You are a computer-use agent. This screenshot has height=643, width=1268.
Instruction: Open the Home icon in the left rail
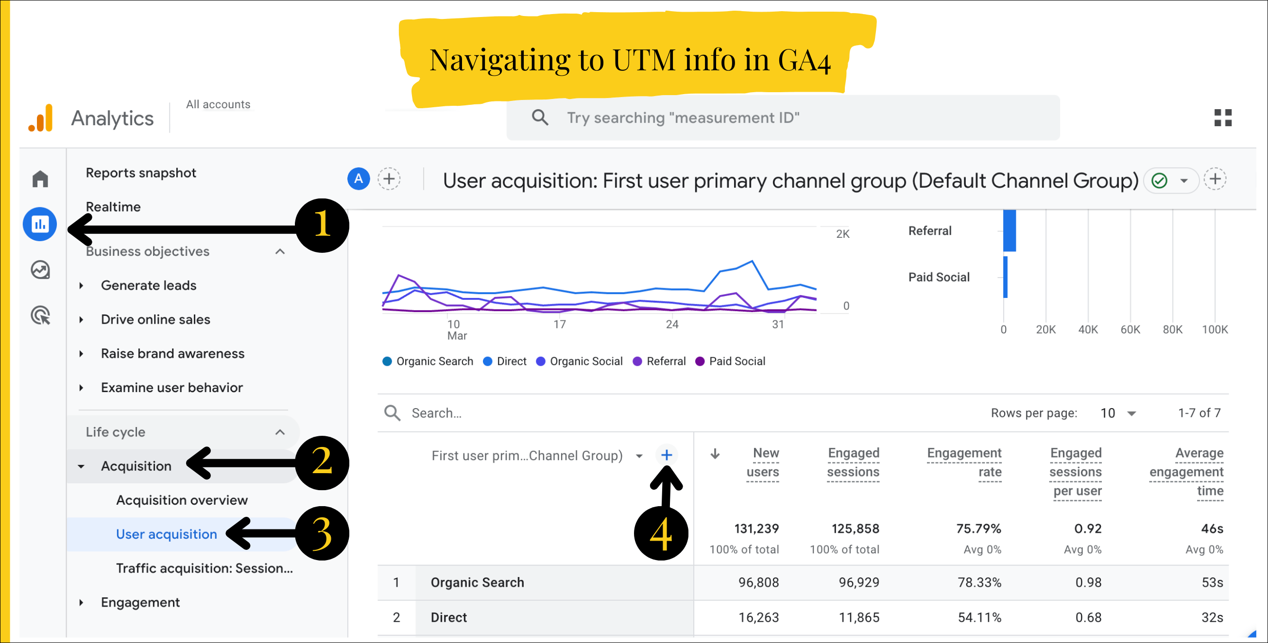click(40, 179)
